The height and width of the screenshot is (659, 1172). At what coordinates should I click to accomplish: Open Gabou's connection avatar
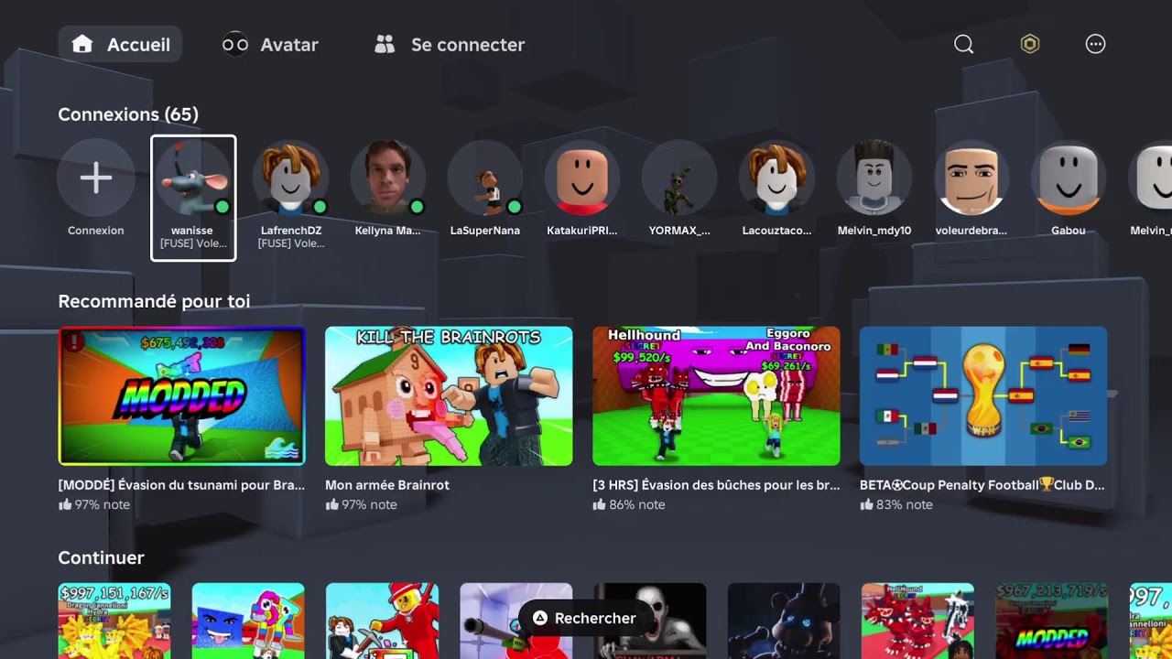point(1069,178)
